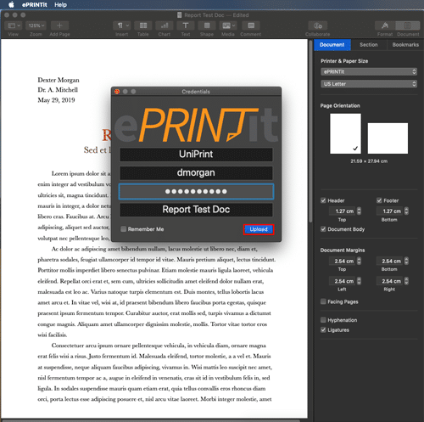Click the Shape toolbar icon
Screen dimensions: 424x422
coord(207,25)
